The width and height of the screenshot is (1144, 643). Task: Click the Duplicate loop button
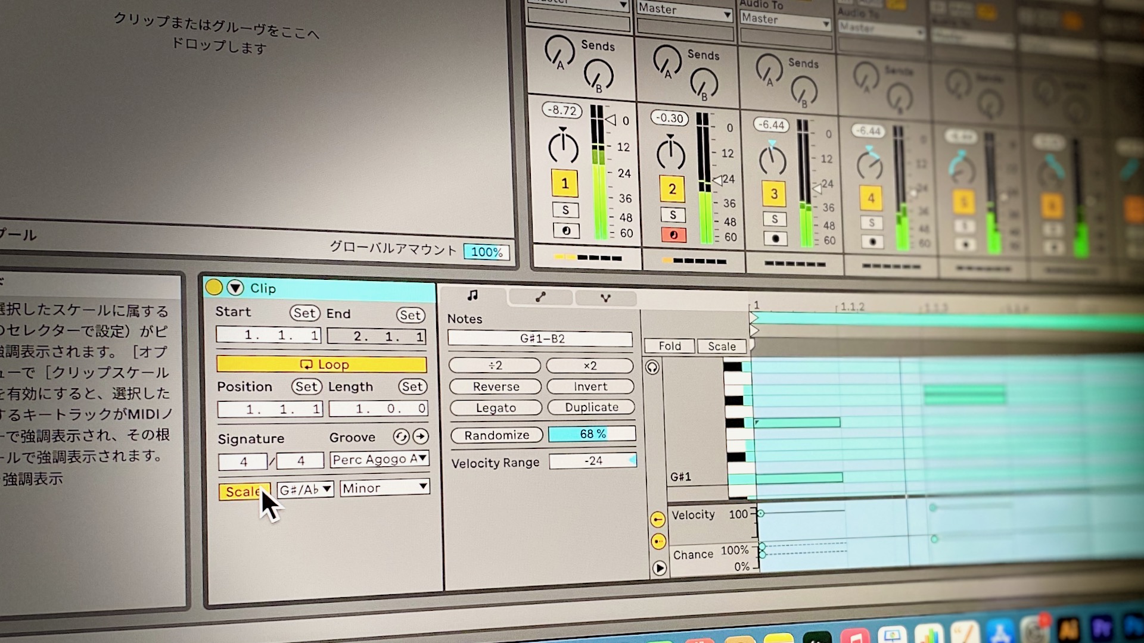tap(591, 407)
